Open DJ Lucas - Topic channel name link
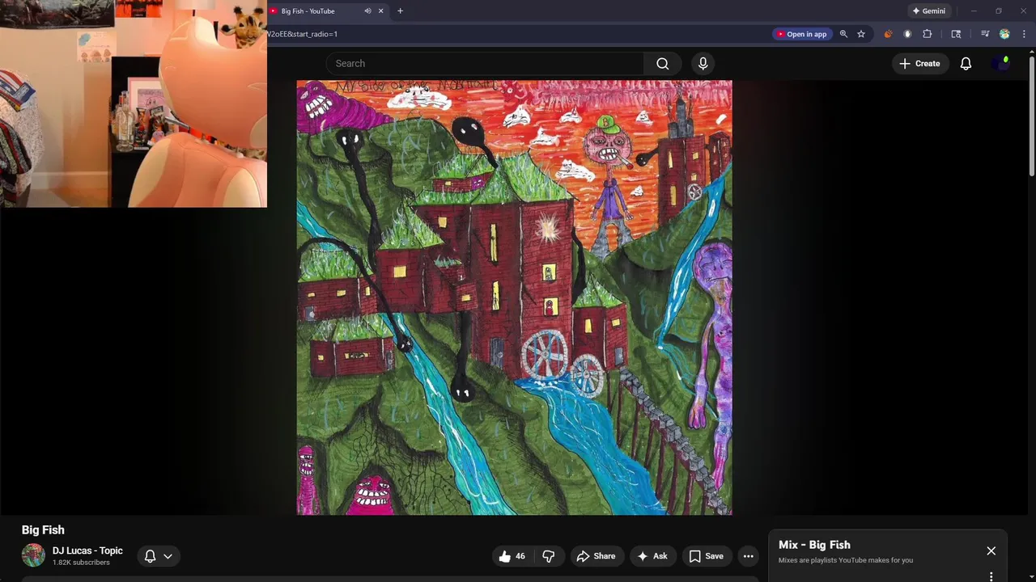1036x582 pixels. [87, 550]
